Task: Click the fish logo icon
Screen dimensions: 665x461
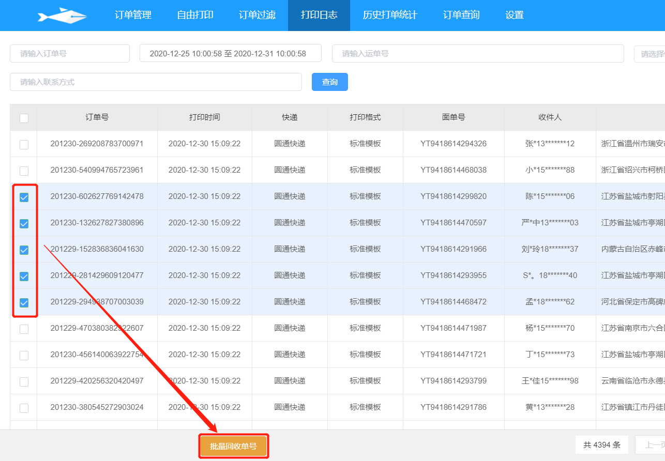Action: point(62,16)
